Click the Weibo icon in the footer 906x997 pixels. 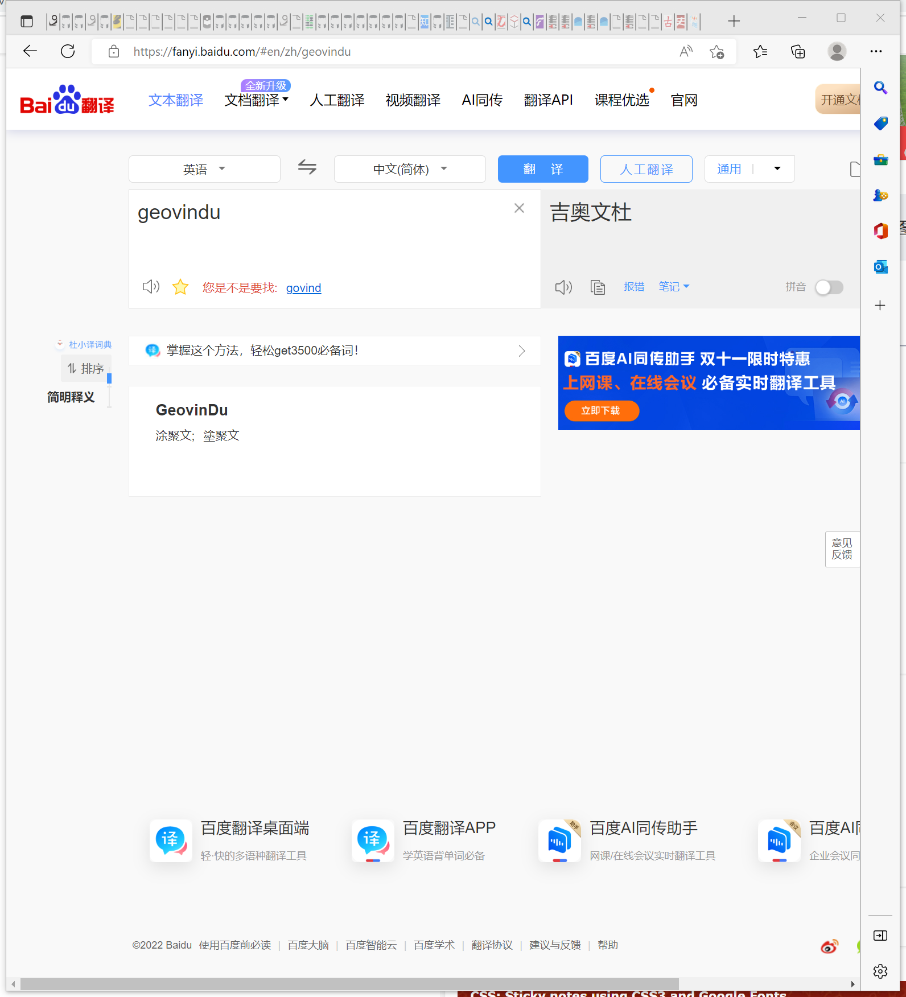tap(829, 946)
